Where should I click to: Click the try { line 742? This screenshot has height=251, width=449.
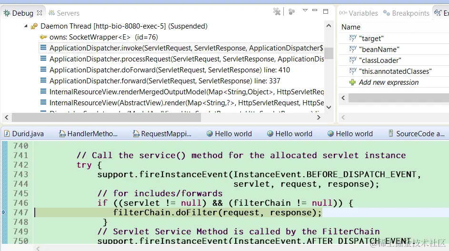pos(89,165)
